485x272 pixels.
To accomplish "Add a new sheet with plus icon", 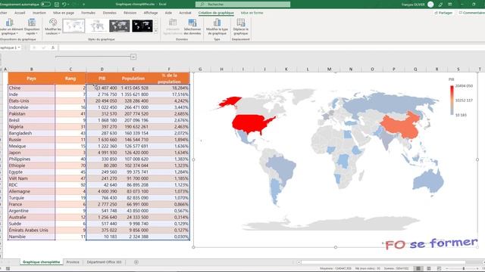I will (136, 262).
